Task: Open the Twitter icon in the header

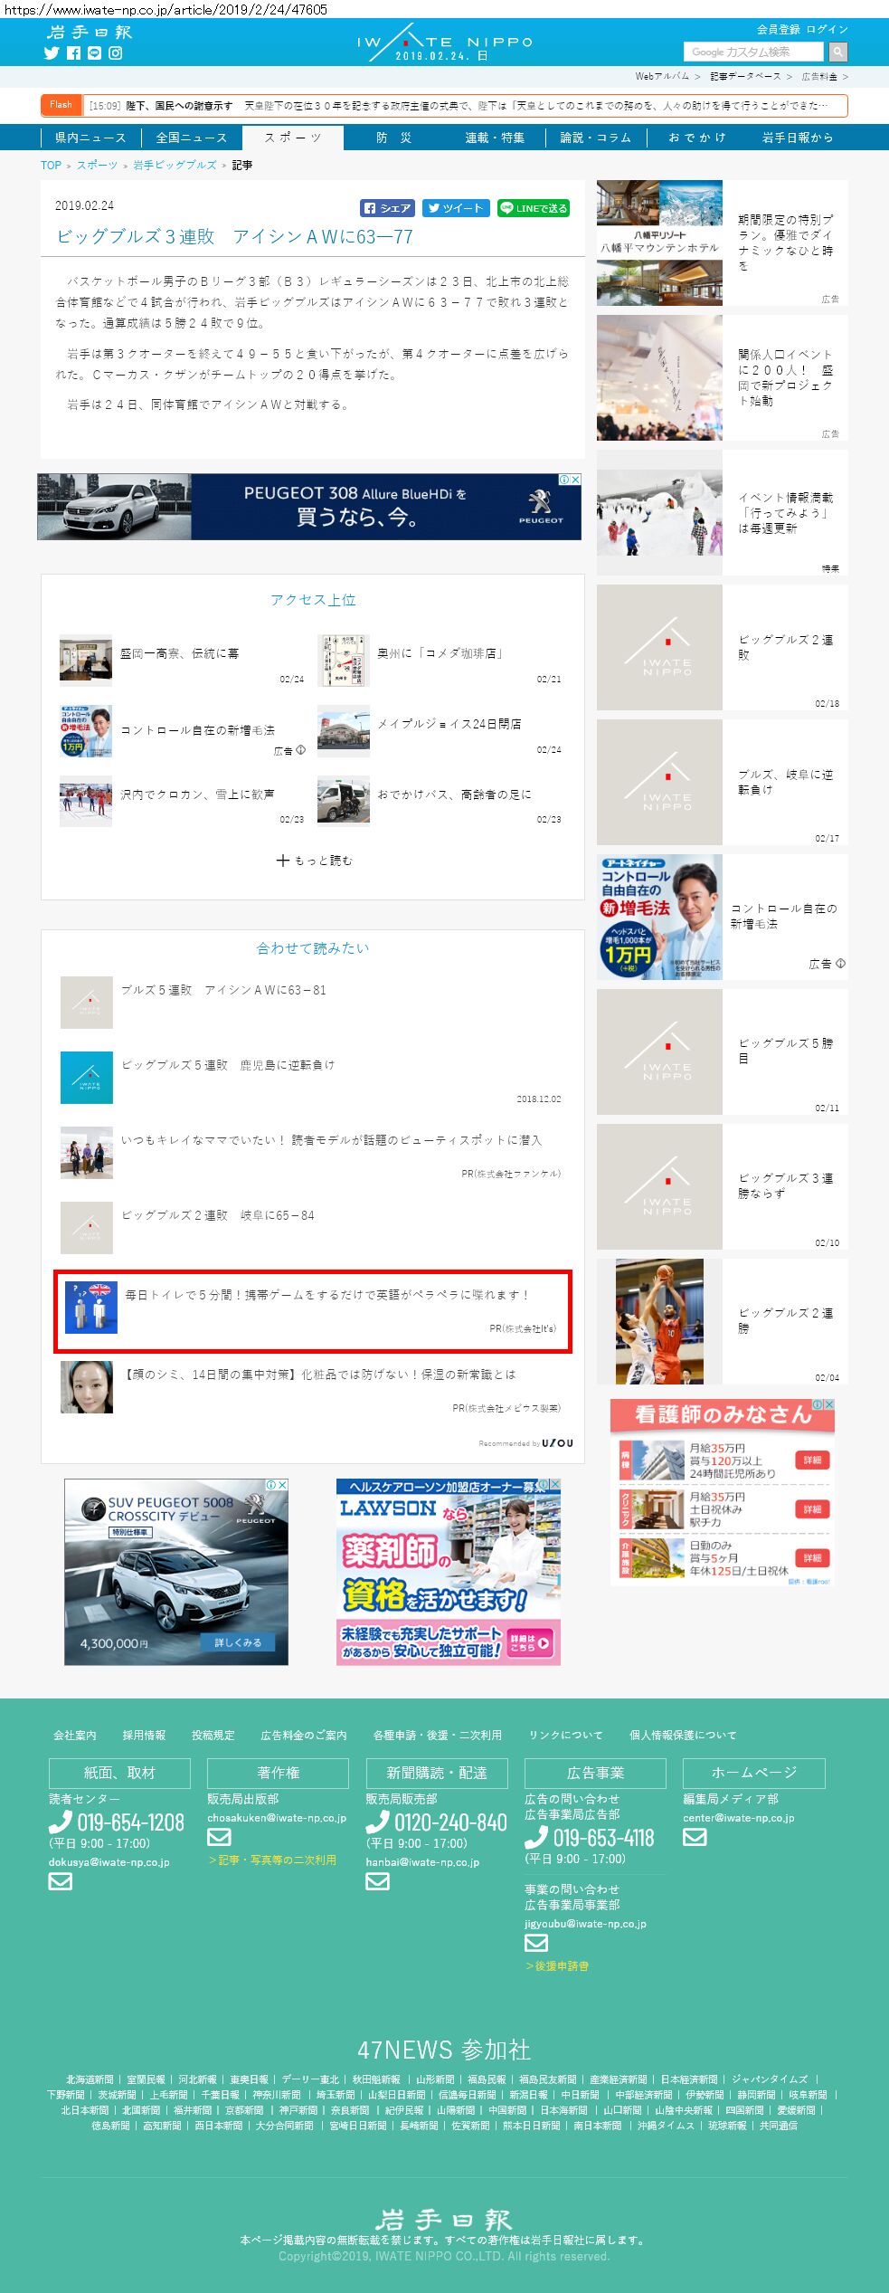Action: coord(52,53)
